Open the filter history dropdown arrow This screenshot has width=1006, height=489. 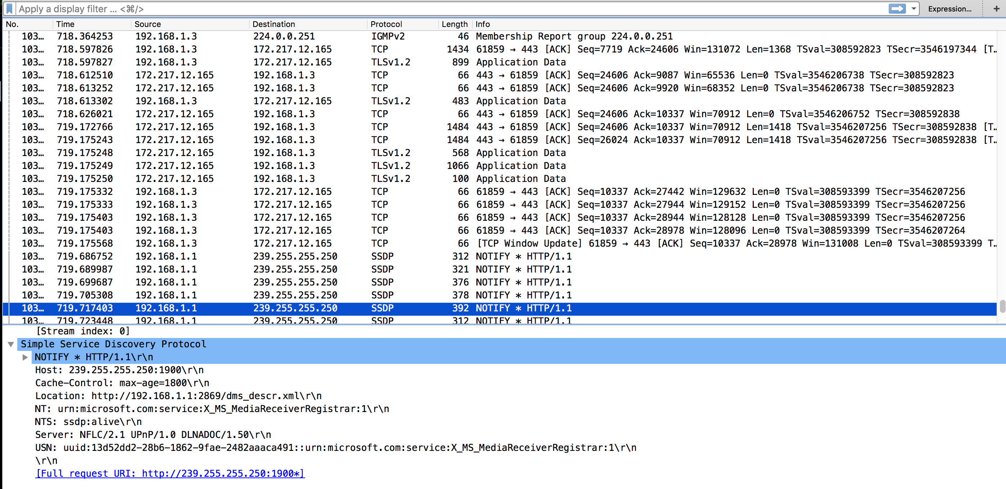click(x=914, y=9)
